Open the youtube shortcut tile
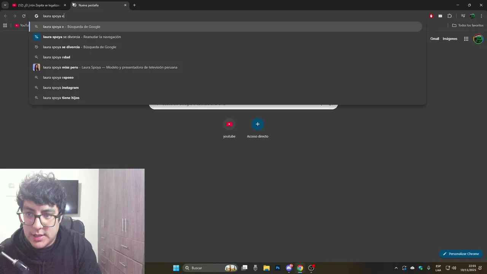 tap(229, 129)
